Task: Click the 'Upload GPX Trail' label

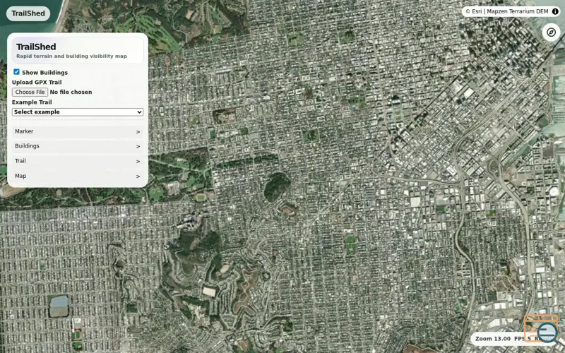Action: tap(37, 83)
